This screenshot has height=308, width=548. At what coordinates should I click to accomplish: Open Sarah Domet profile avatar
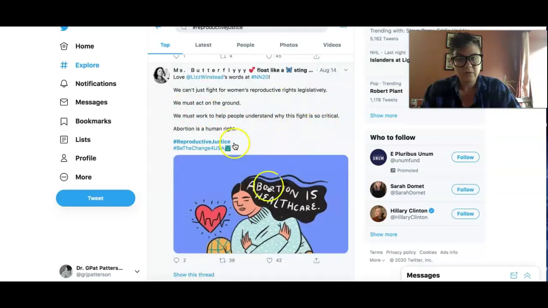[x=378, y=190]
